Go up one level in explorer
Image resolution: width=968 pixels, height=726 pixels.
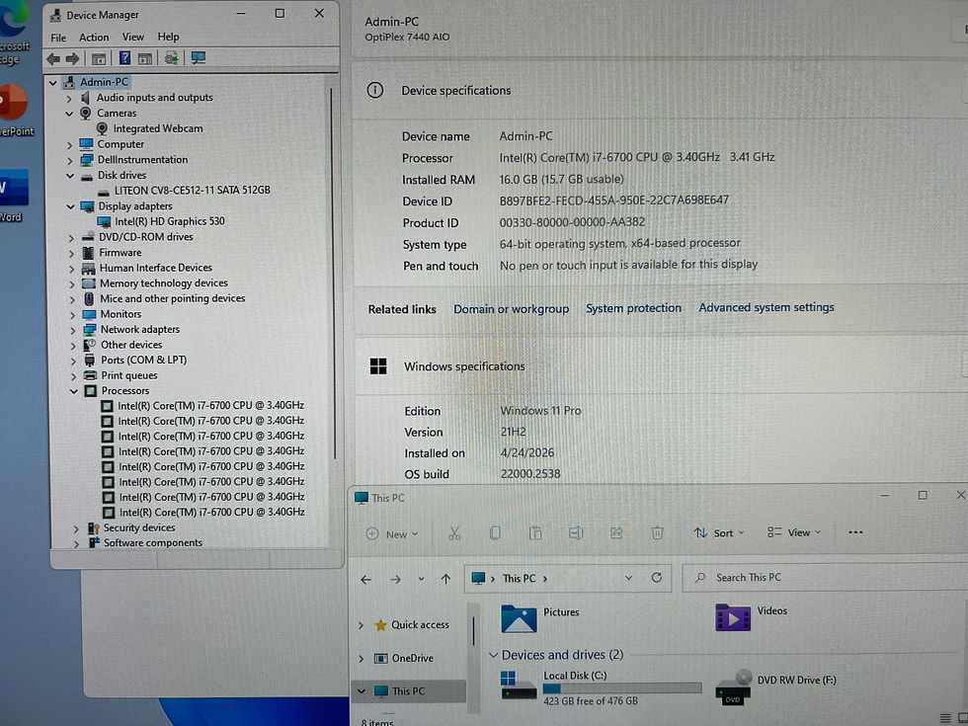pos(445,579)
